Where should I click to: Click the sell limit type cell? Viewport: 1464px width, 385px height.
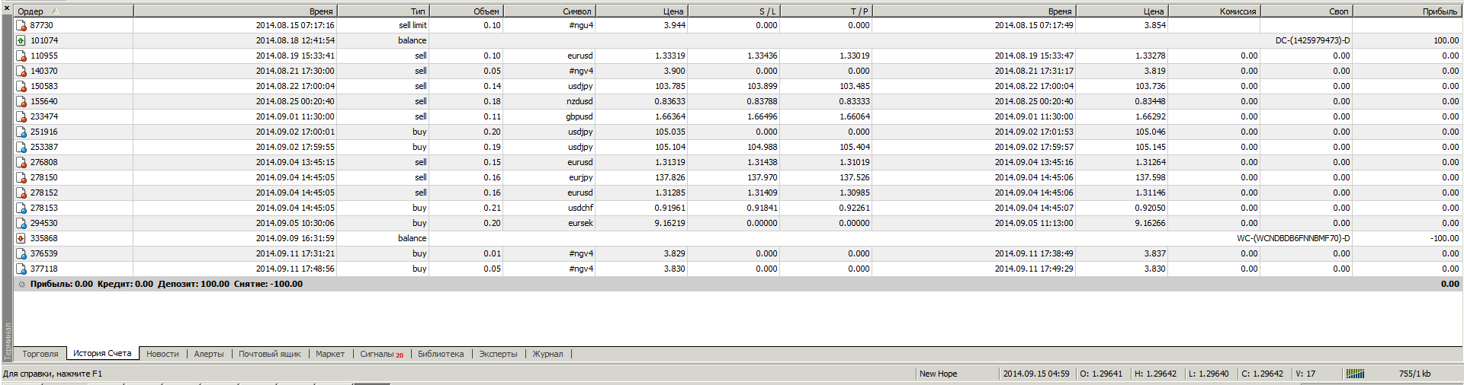click(x=413, y=25)
